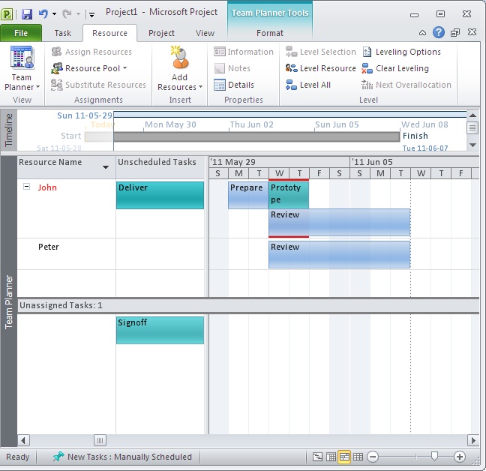Show the Details pane

coord(234,85)
